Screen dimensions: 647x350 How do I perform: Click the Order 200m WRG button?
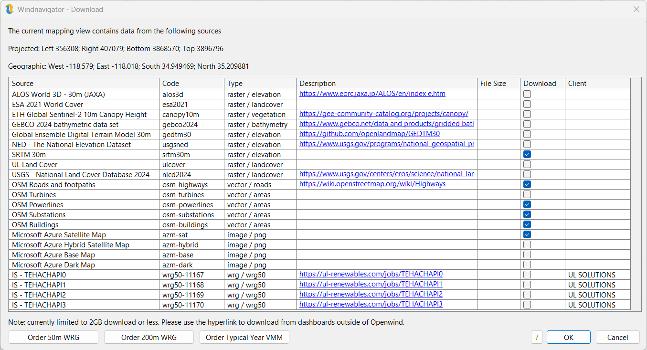click(x=149, y=337)
